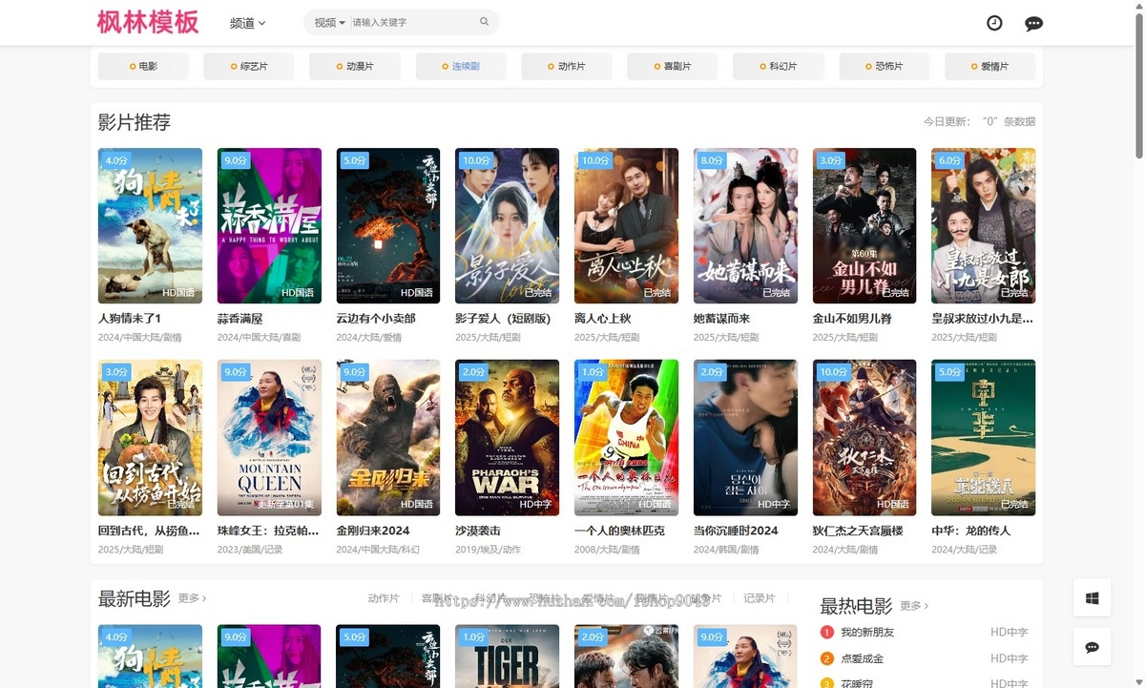Screen dimensions: 1145x688
Task: Select the 连续剧 category tab
Action: tap(461, 67)
